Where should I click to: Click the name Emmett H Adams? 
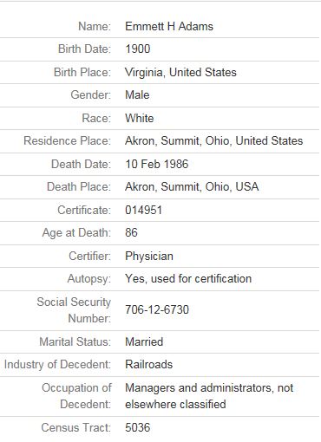tap(169, 26)
